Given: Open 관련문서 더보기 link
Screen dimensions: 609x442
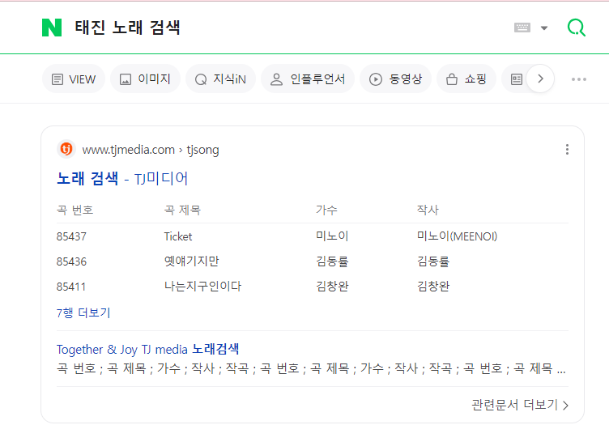Looking at the screenshot, I should 520,405.
